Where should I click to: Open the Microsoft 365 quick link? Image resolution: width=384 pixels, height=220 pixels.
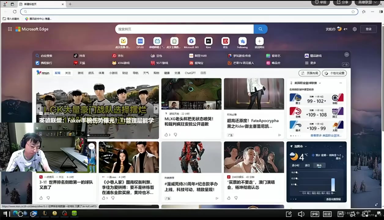click(191, 43)
